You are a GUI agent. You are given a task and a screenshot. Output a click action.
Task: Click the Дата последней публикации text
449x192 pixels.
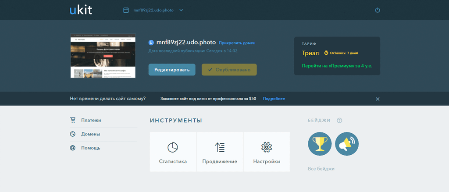tap(193, 51)
